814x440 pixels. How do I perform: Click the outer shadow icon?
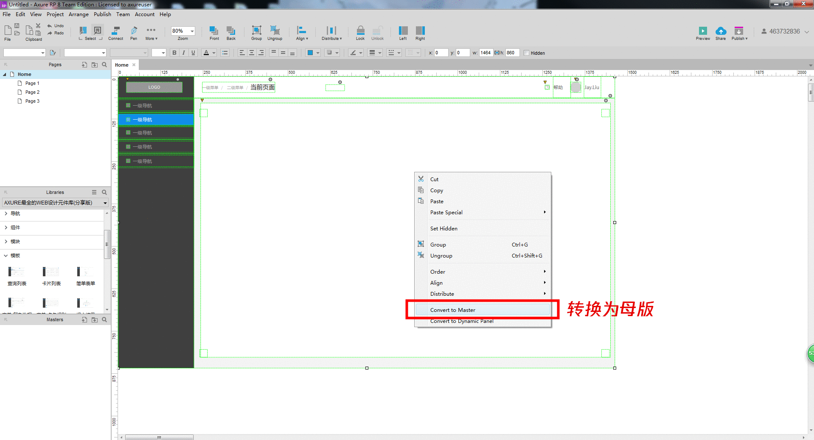329,53
